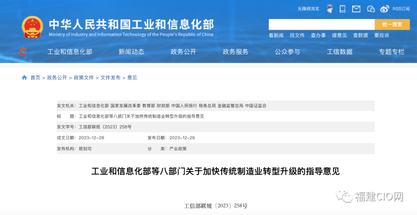
Task: Select the 工信数据 navigation item
Action: (x=340, y=52)
